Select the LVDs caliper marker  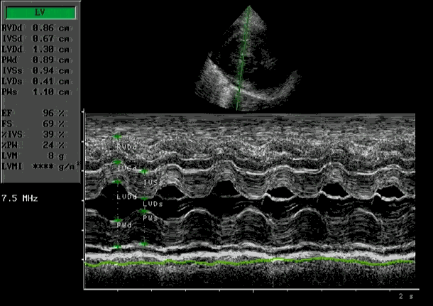coord(143,198)
